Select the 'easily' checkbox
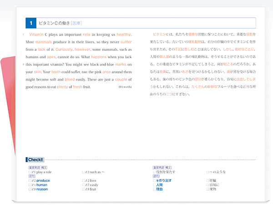The height and width of the screenshot is (205, 273). pos(83,185)
